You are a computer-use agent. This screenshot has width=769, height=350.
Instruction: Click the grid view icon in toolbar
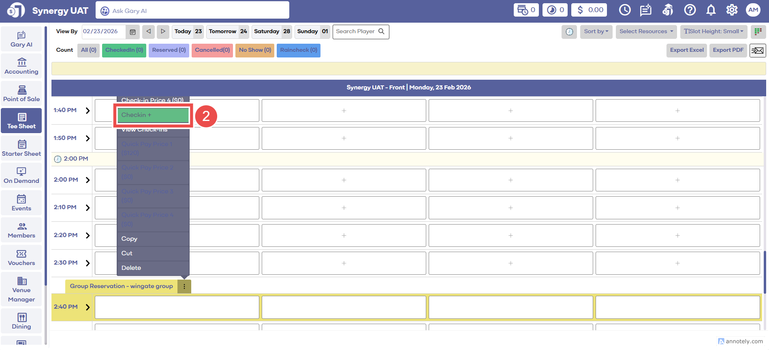[x=758, y=32]
